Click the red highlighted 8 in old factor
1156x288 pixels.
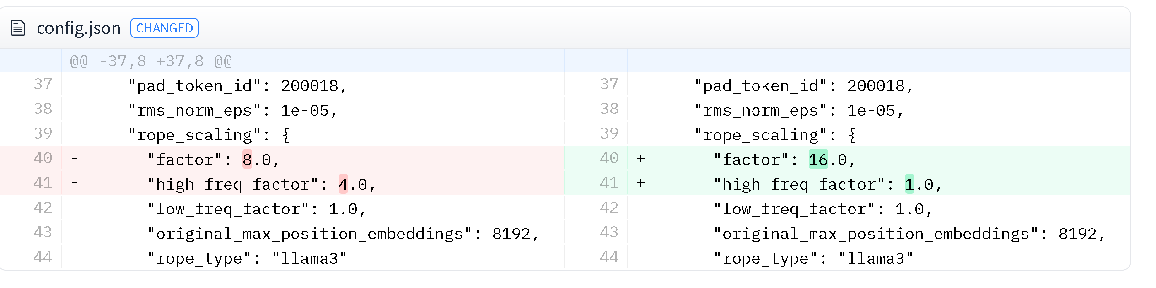tap(247, 160)
